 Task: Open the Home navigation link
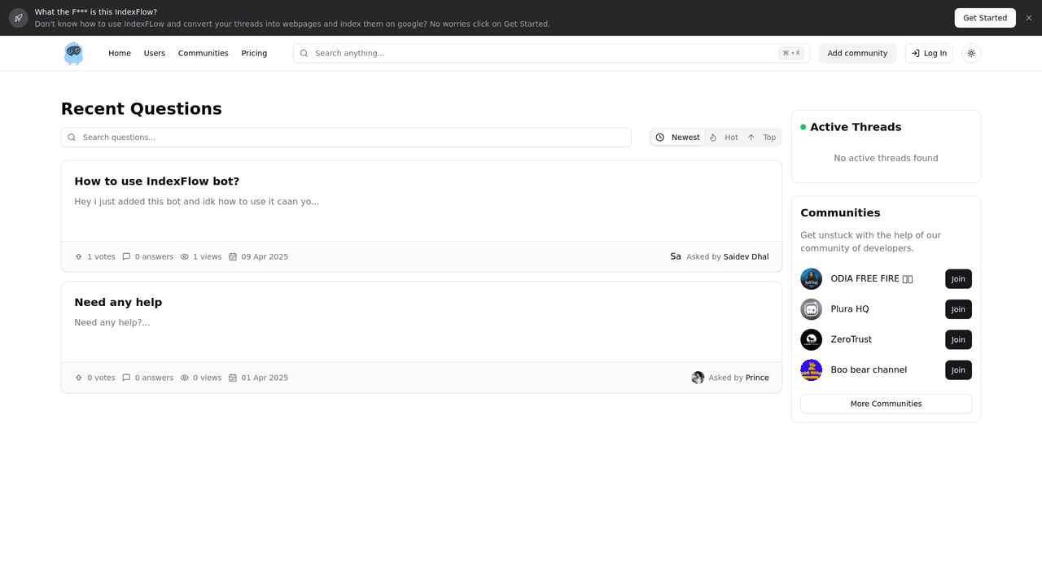click(120, 53)
